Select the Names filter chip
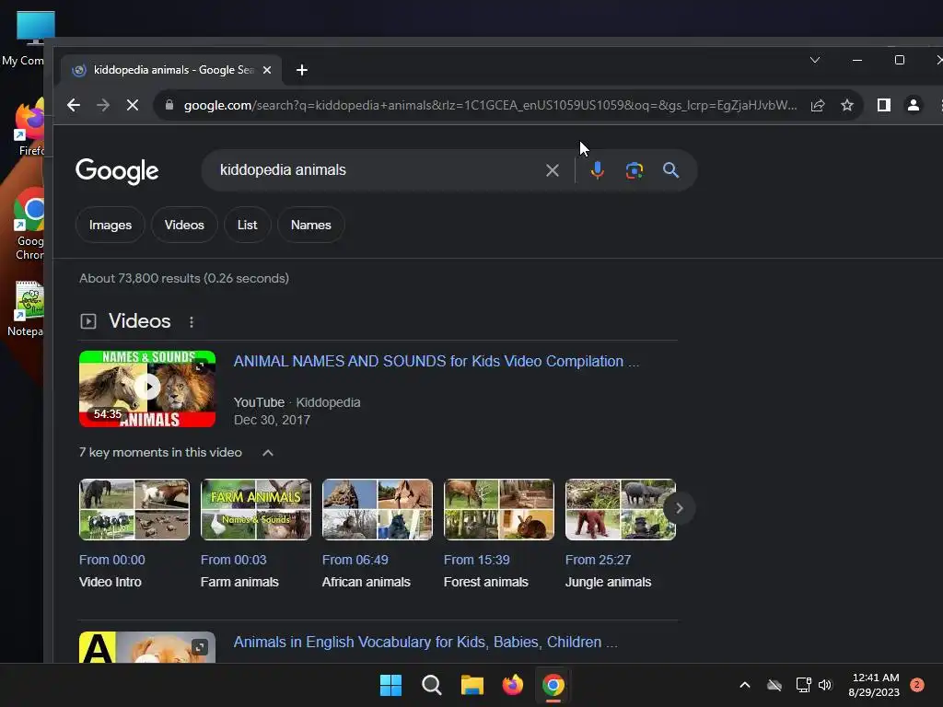943x707 pixels. (311, 225)
